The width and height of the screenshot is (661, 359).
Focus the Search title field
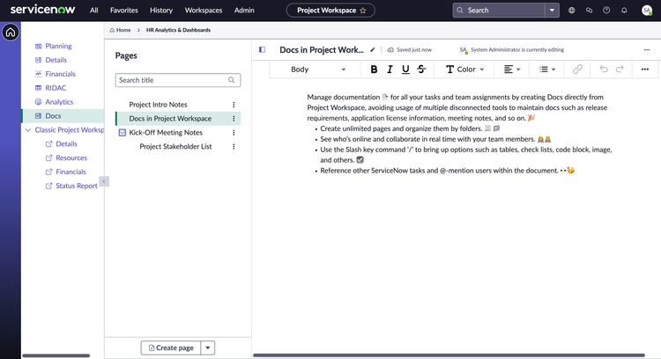click(177, 80)
